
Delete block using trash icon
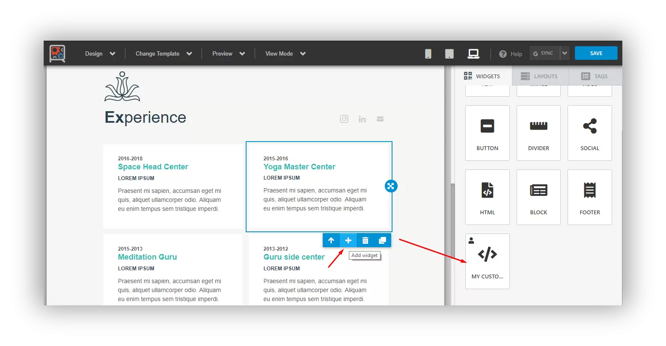coord(365,240)
